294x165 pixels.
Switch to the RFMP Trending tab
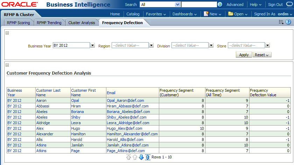pyautogui.click(x=49, y=23)
